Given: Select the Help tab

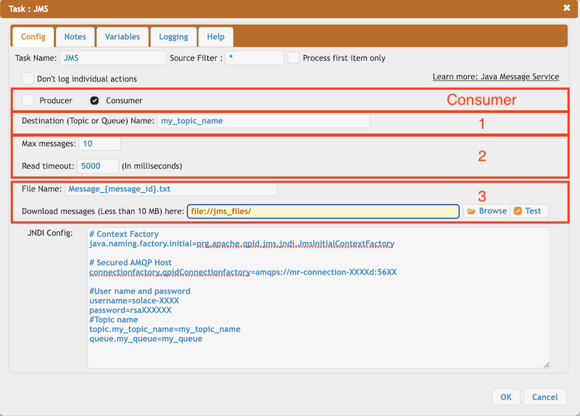Looking at the screenshot, I should 215,37.
